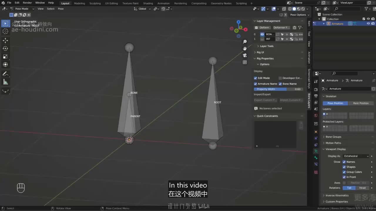Toggle X-Ray viewport icon
This screenshot has height=211, width=376.
284,9
